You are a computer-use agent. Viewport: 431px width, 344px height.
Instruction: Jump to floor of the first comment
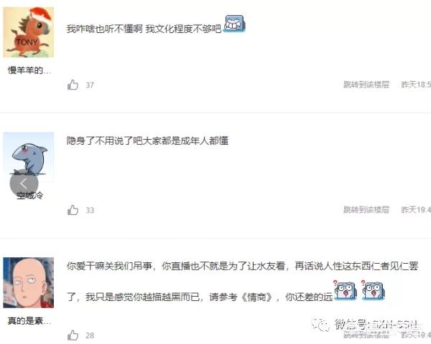366,85
